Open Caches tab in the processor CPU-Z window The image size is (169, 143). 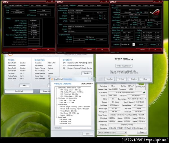pyautogui.click(x=119, y=5)
